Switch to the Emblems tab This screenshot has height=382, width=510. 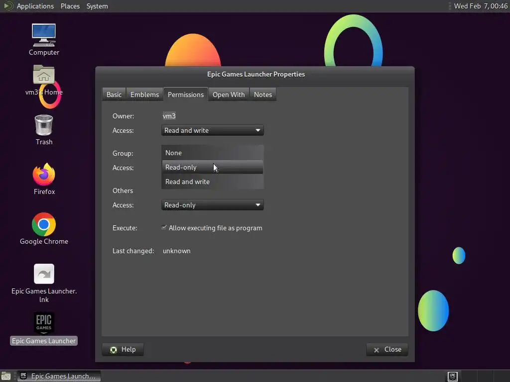(144, 95)
